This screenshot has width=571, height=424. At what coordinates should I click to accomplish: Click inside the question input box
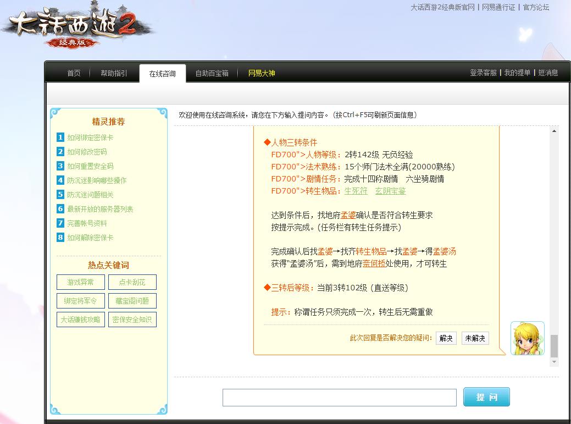[339, 397]
